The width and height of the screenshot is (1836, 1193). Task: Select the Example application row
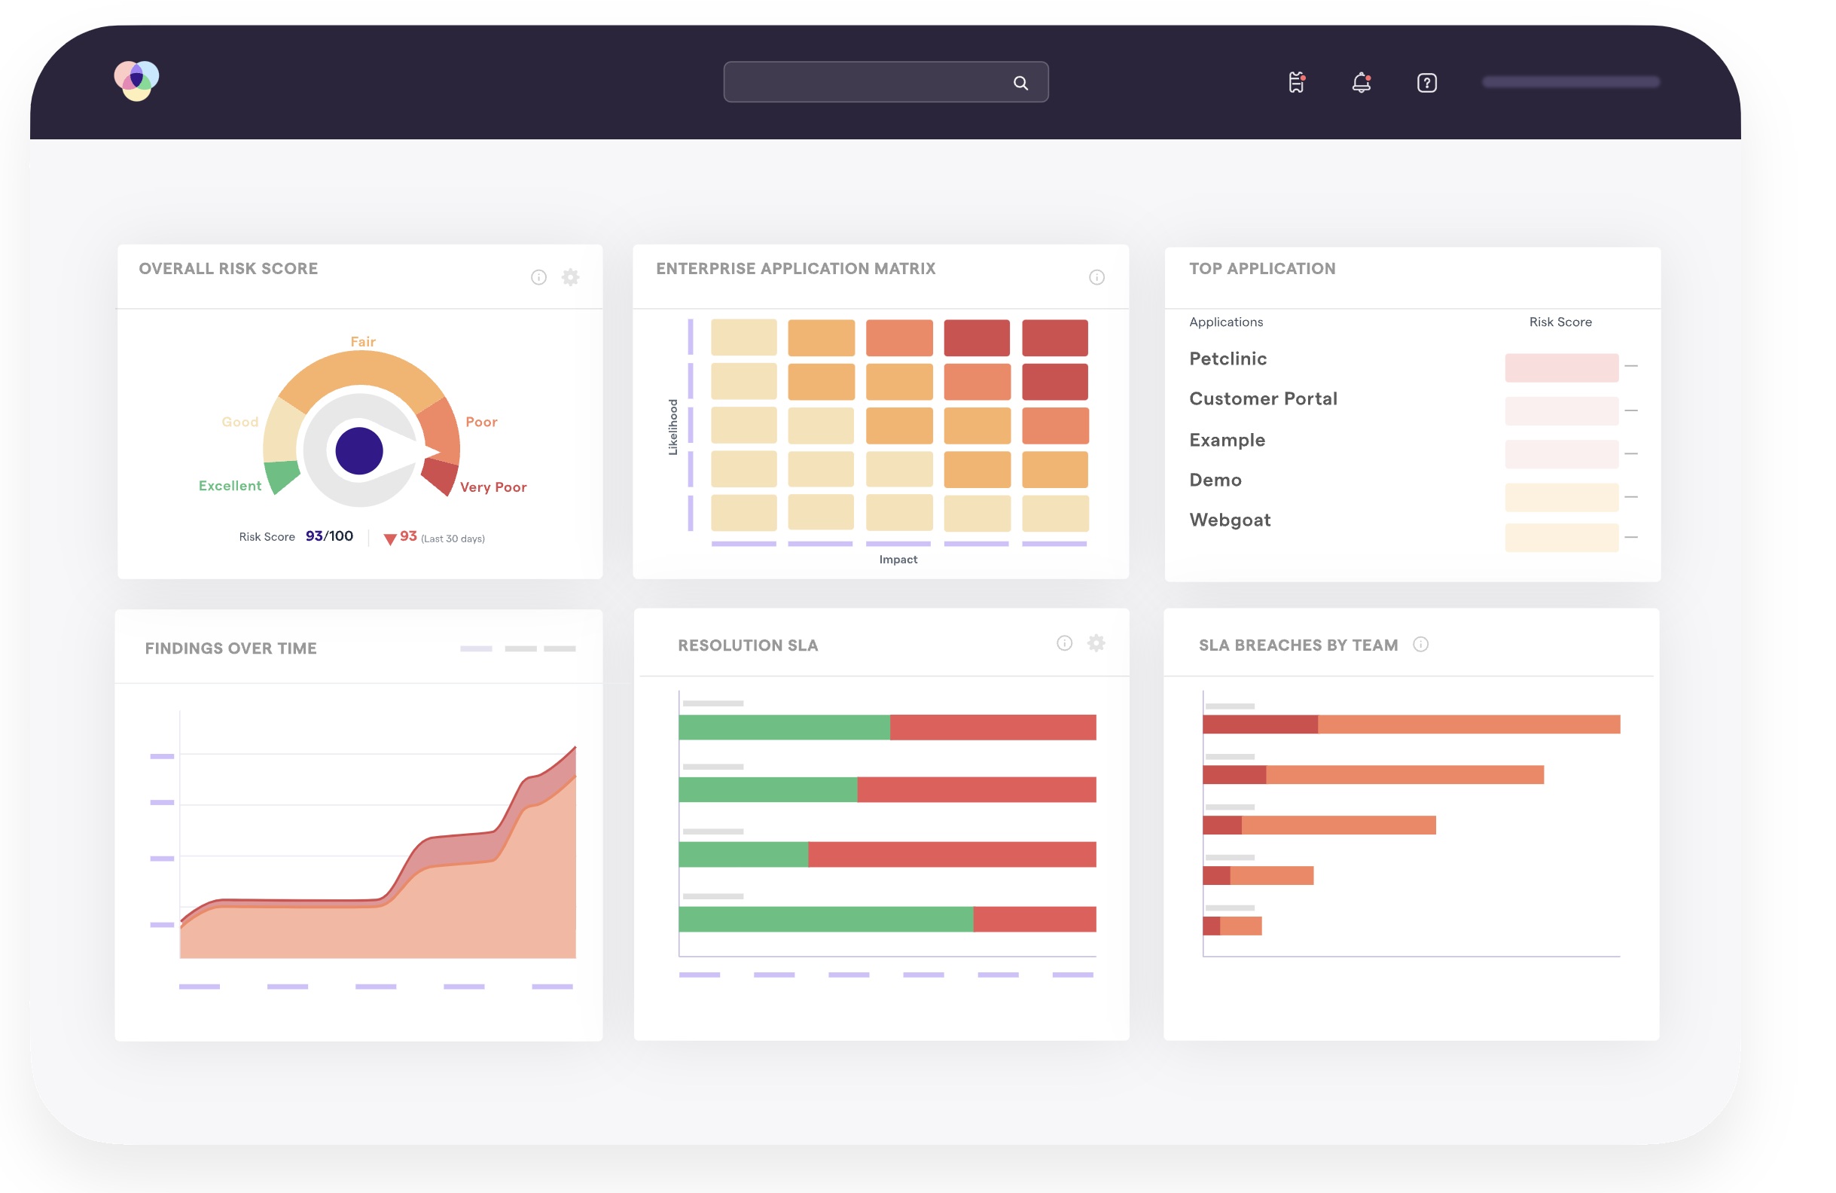(x=1227, y=440)
